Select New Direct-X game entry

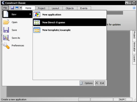[70, 22]
